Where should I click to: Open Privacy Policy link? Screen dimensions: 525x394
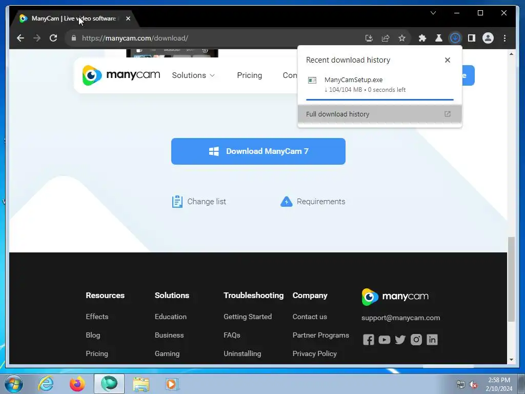point(315,353)
